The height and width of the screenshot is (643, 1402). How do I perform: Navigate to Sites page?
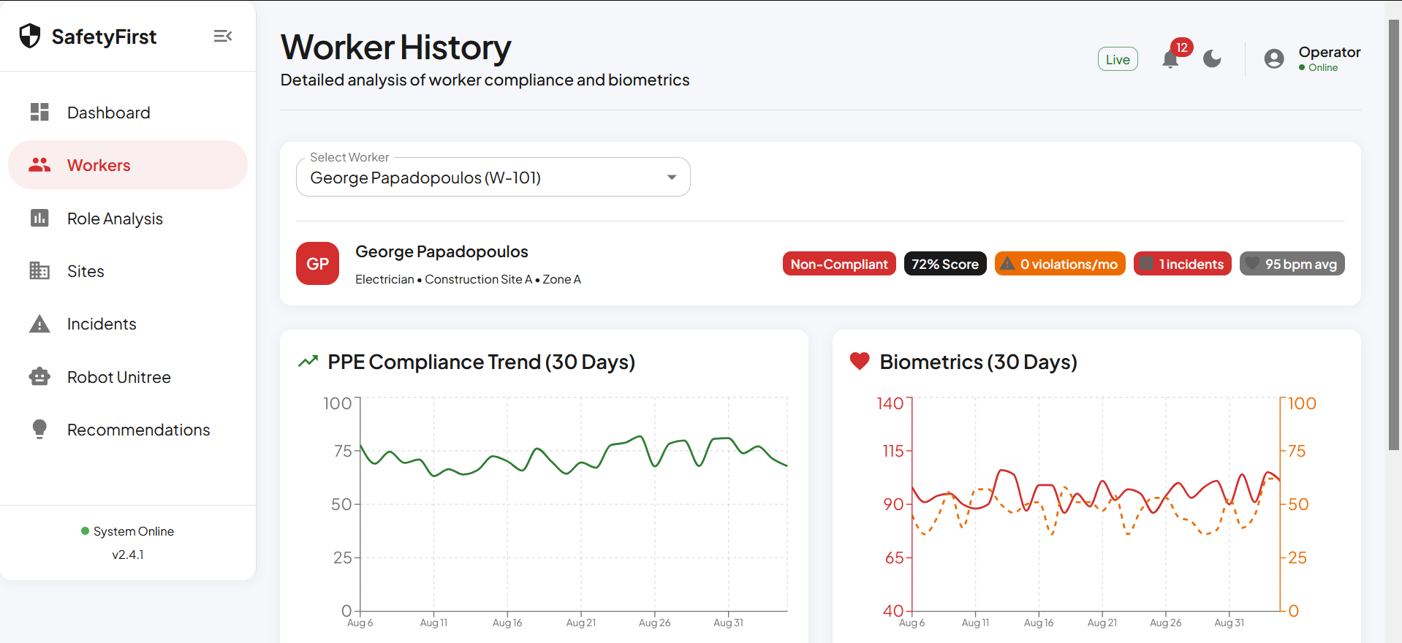[x=128, y=271]
